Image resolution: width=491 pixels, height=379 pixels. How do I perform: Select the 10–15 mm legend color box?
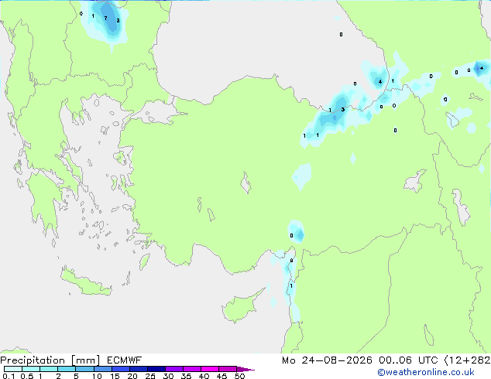103,369
